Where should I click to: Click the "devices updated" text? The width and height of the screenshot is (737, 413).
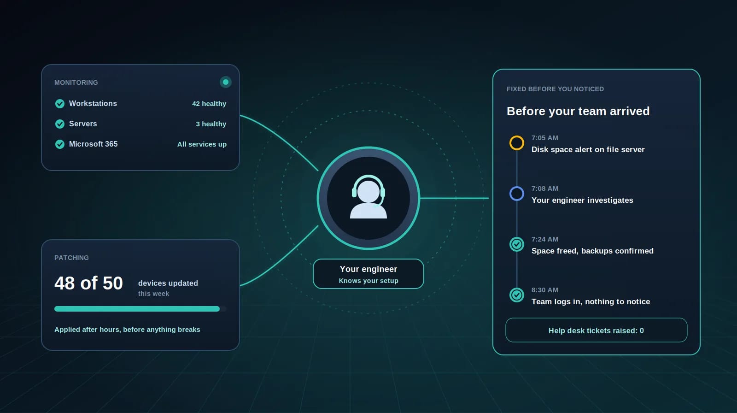[x=168, y=283]
